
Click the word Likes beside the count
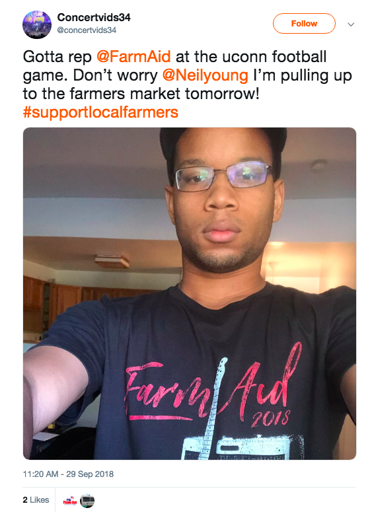click(40, 500)
